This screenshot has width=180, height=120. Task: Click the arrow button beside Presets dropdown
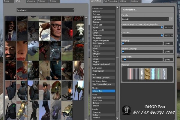pyautogui.click(x=171, y=19)
